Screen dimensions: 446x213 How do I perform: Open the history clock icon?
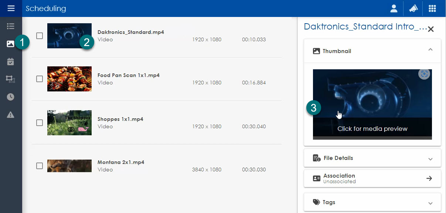coord(10,97)
